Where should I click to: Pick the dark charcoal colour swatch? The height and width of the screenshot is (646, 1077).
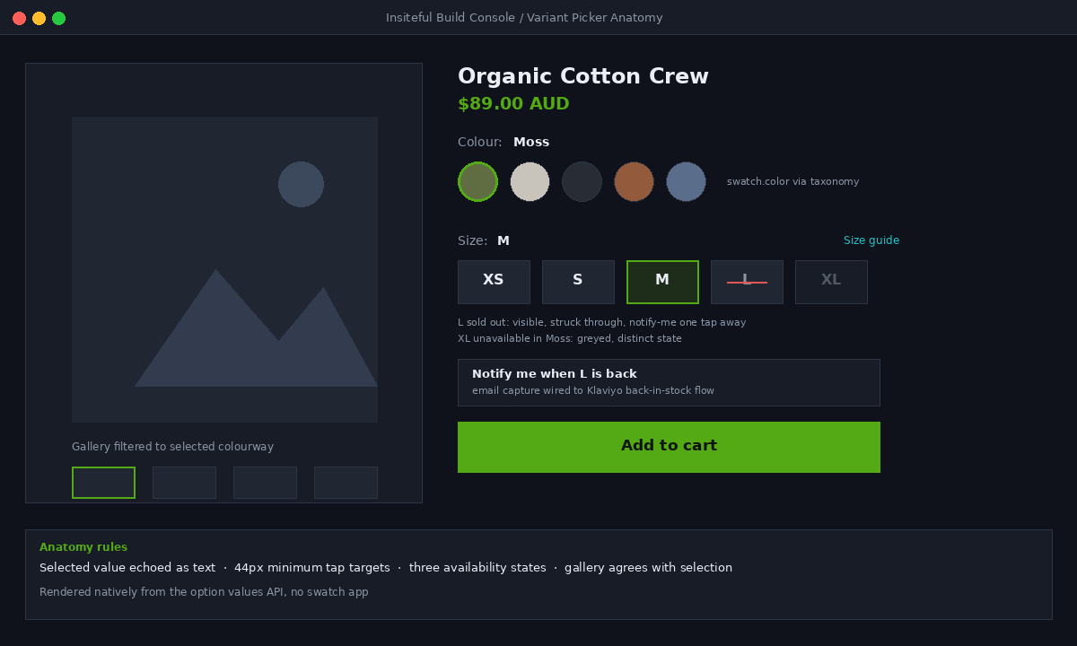pyautogui.click(x=582, y=181)
